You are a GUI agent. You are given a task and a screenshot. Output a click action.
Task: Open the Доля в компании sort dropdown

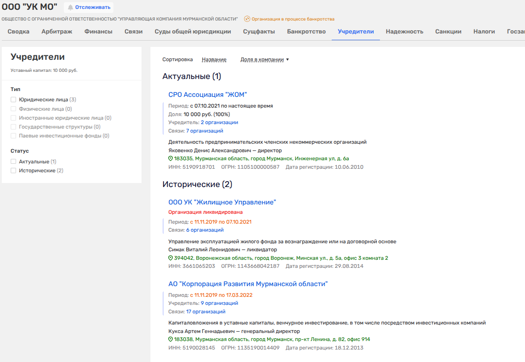[264, 59]
